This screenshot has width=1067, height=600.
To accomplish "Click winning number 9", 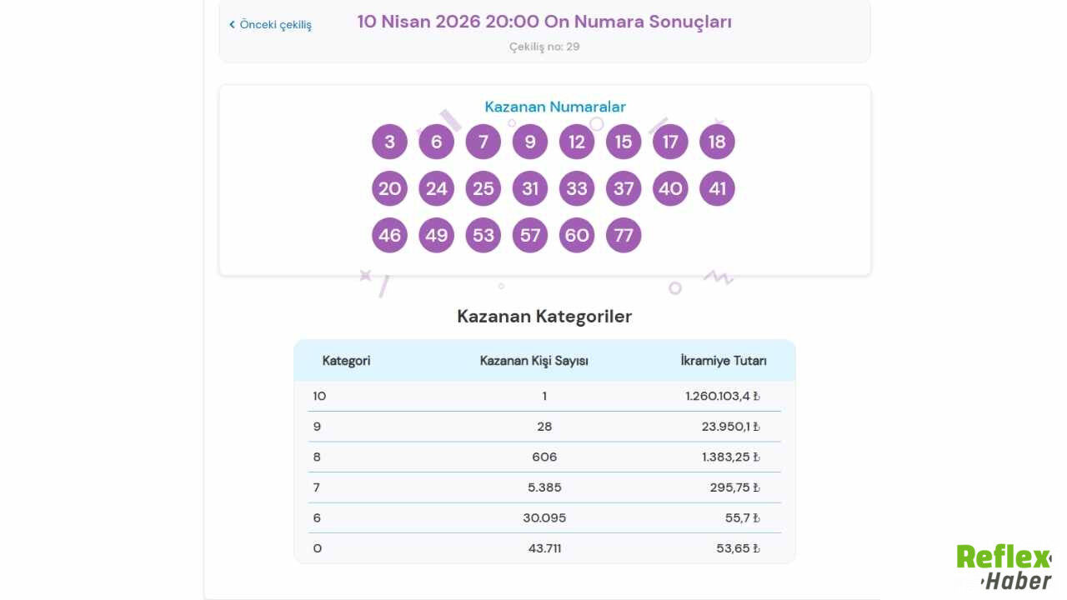I will click(529, 142).
